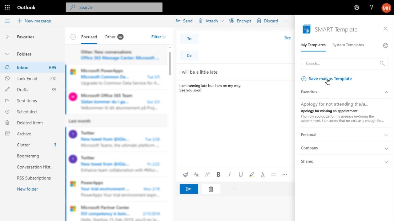Open the top toolbar more options ellipsis
394x221 pixels.
(287, 21)
